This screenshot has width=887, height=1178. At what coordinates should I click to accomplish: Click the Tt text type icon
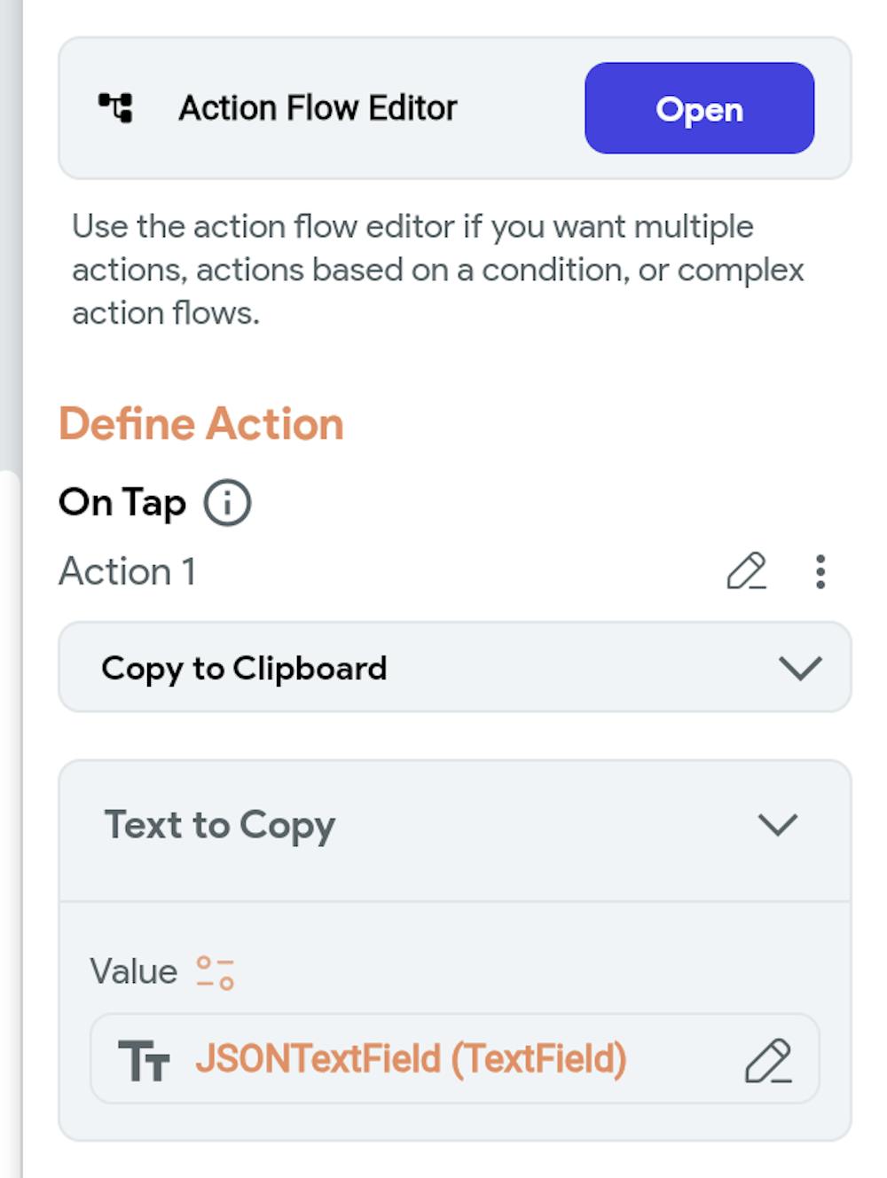tap(144, 1060)
